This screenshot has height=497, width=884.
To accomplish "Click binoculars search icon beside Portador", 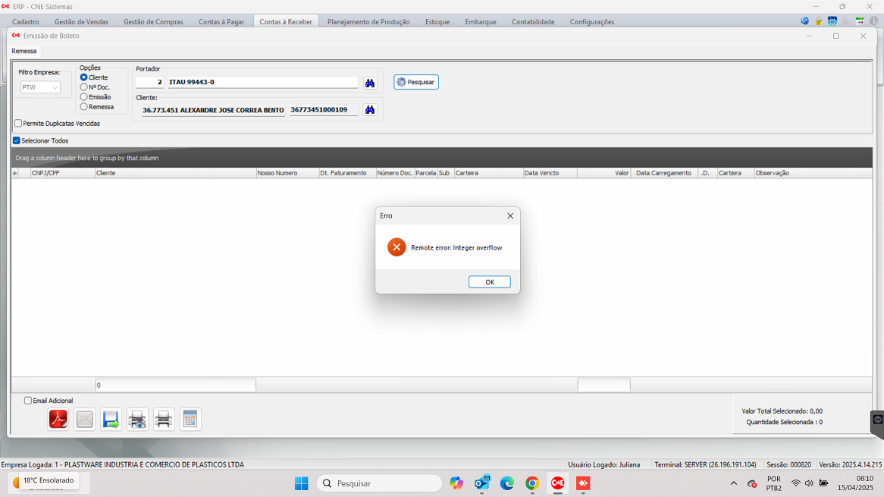I will (x=370, y=83).
